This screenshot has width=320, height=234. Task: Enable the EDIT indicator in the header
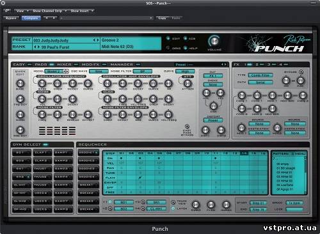168,38
